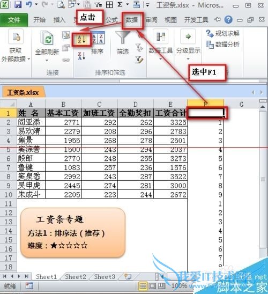Click the Reapply filter icon

tap(139, 48)
